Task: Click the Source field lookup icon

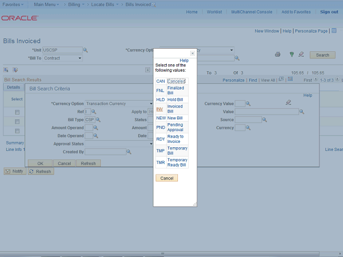Action: click(x=265, y=120)
